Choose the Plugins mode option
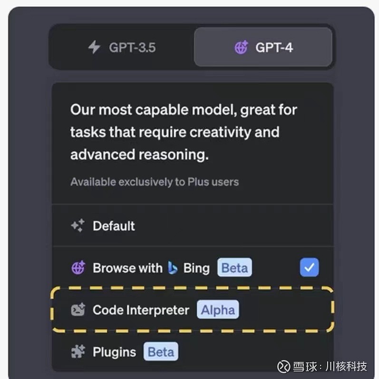Viewport: 379px width, 379px height. (x=114, y=352)
